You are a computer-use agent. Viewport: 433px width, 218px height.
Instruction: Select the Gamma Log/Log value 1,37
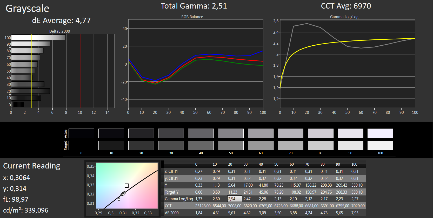click(x=199, y=199)
